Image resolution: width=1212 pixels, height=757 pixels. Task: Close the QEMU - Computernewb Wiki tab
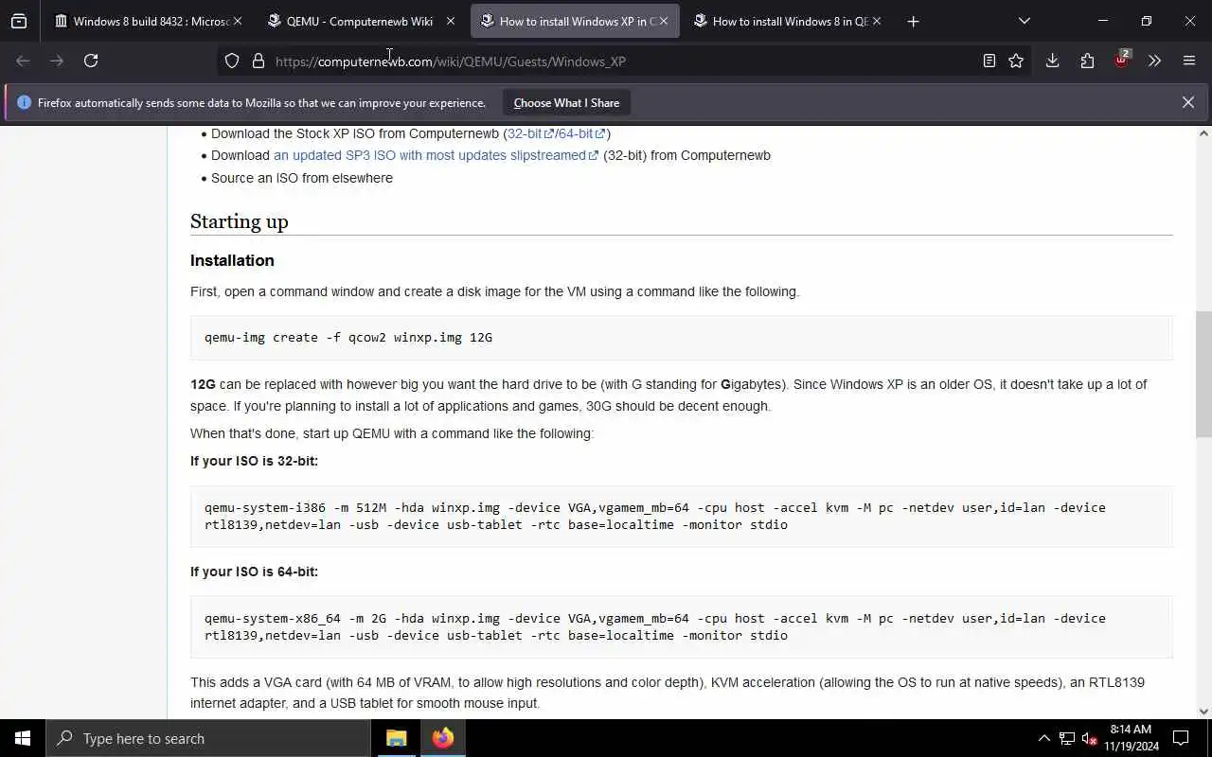click(450, 21)
